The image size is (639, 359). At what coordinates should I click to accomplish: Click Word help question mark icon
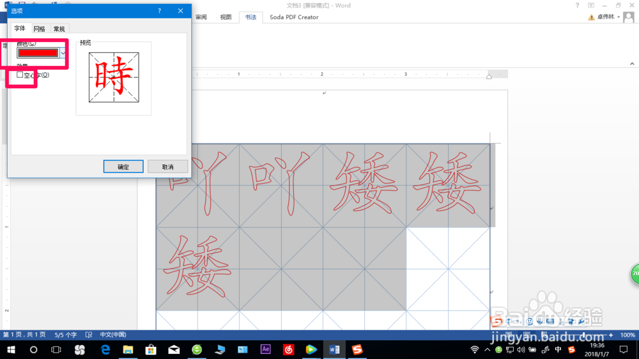577,5
